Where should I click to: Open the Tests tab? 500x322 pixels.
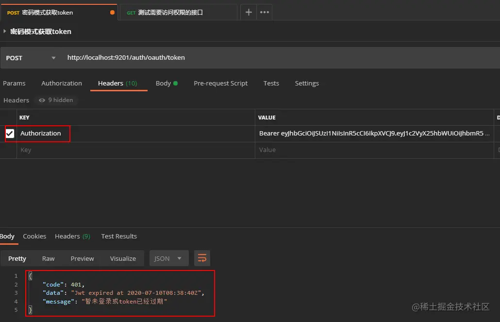pos(271,83)
